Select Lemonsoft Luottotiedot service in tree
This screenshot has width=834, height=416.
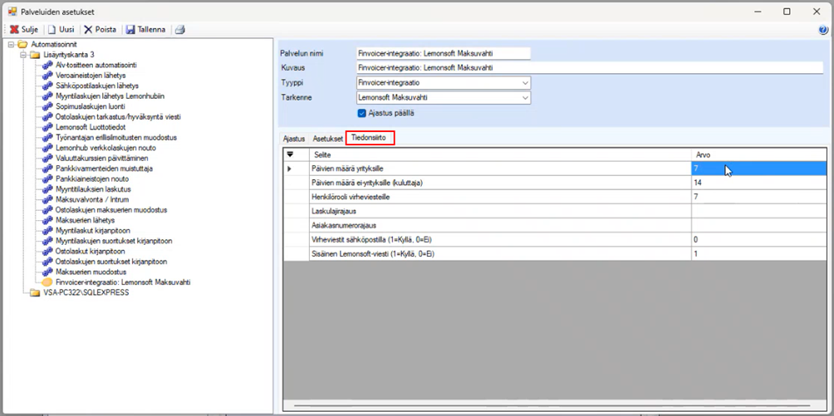pos(91,127)
